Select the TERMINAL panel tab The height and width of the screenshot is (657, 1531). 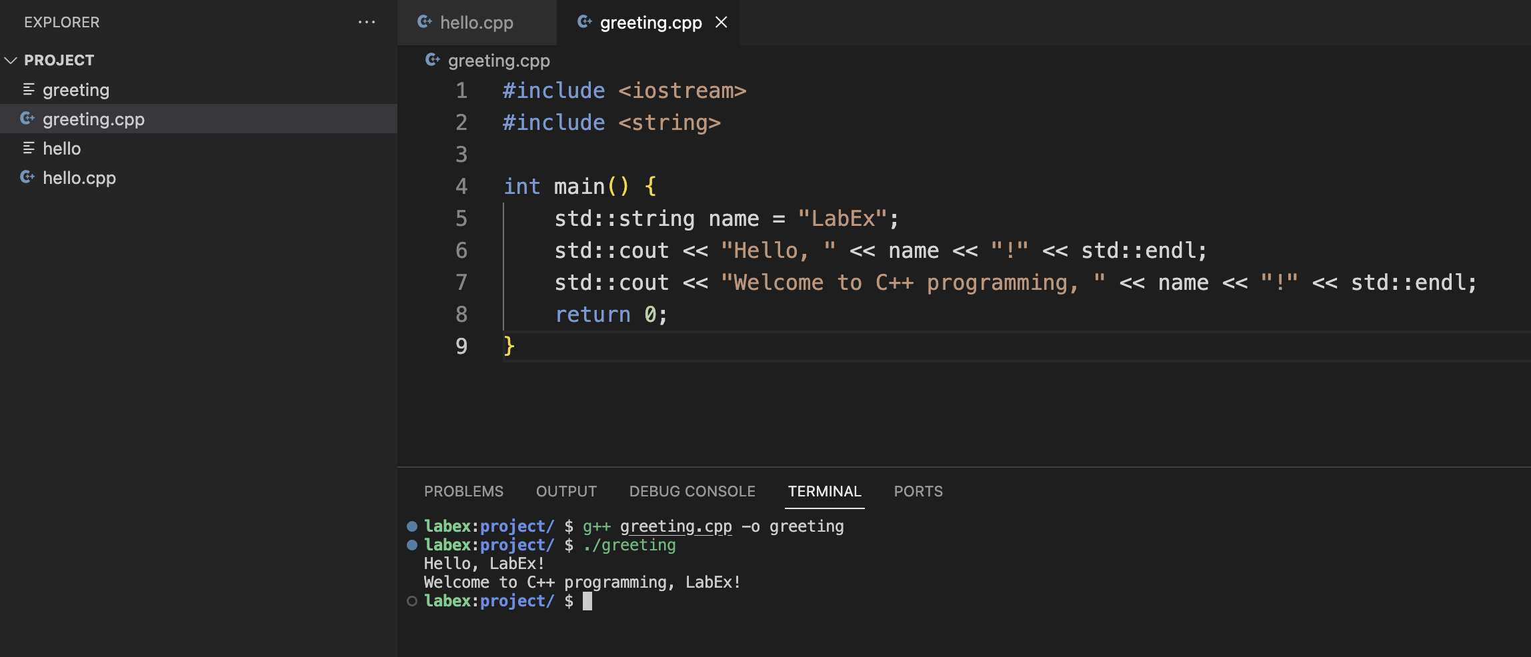coord(824,491)
